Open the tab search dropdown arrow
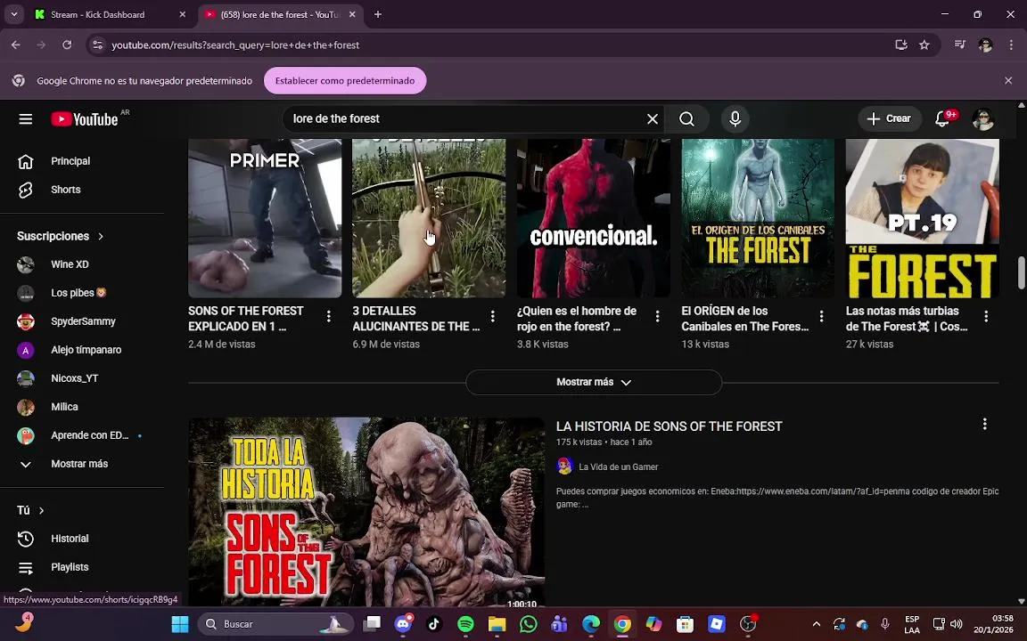This screenshot has height=641, width=1027. [x=13, y=13]
